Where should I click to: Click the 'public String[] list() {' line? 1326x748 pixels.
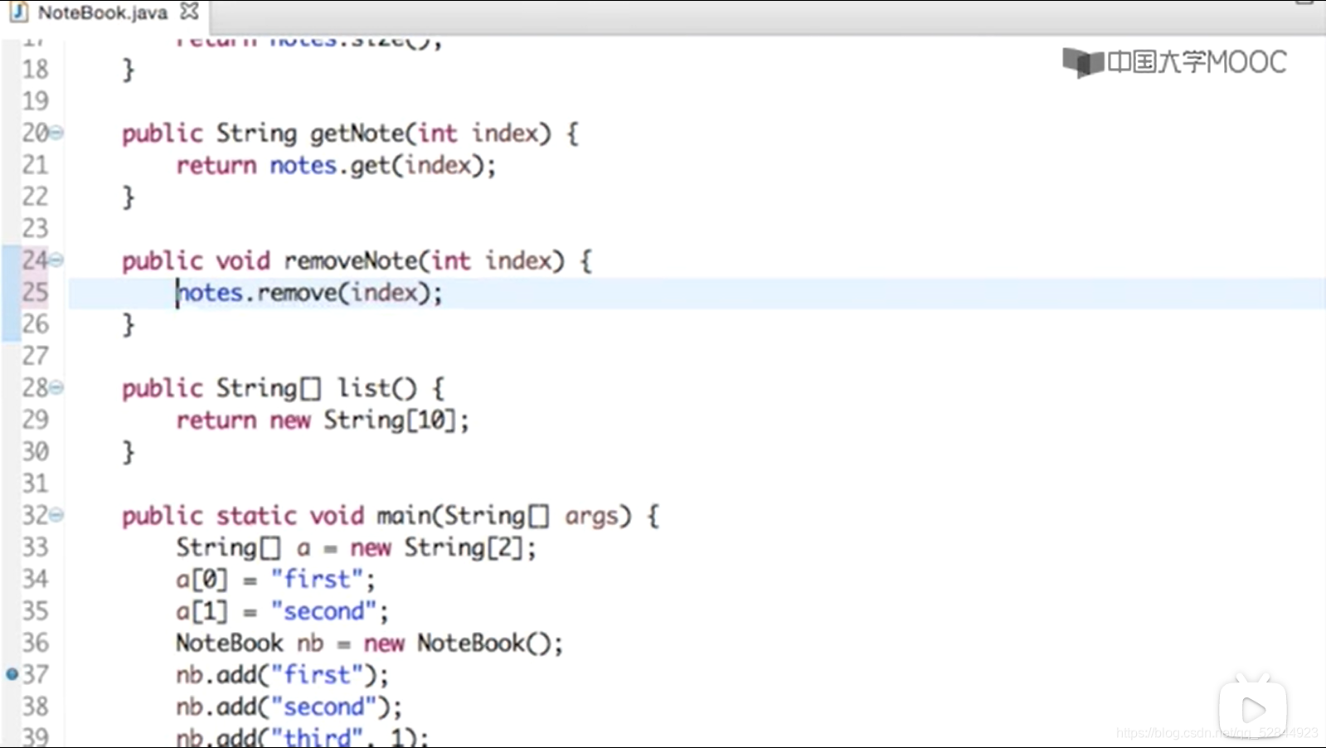click(x=283, y=388)
